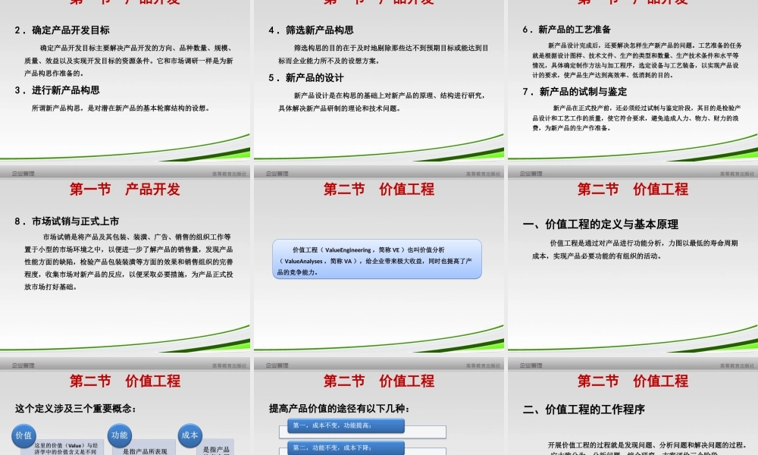758x455 pixels.
Task: Select the title 第一节 产品开发
Action: point(126,190)
